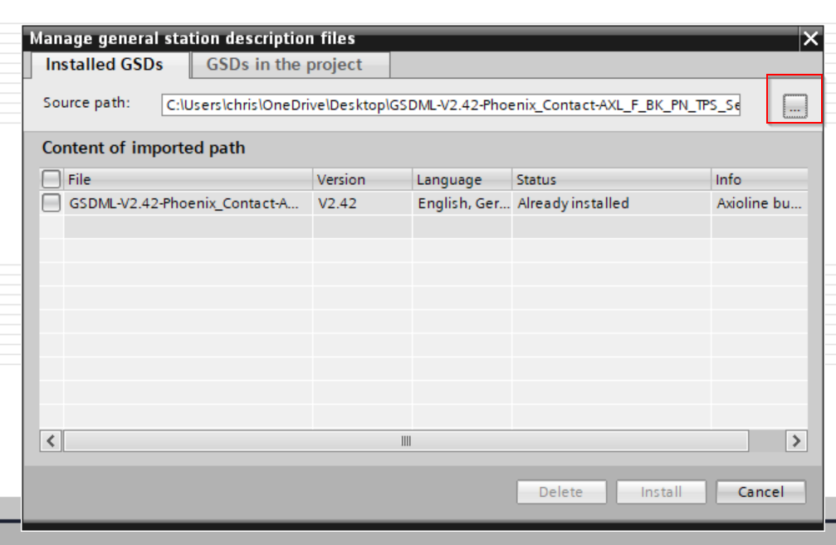The image size is (836, 545).
Task: Sort by the Language column header
Action: [x=462, y=179]
